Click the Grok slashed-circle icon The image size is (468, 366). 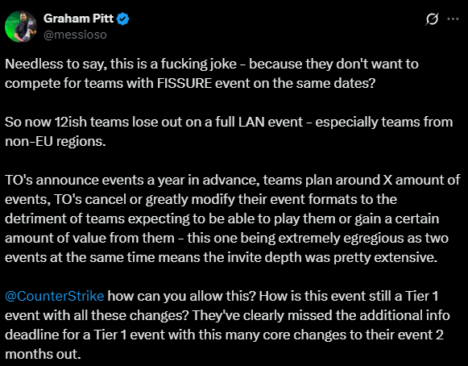(x=432, y=19)
